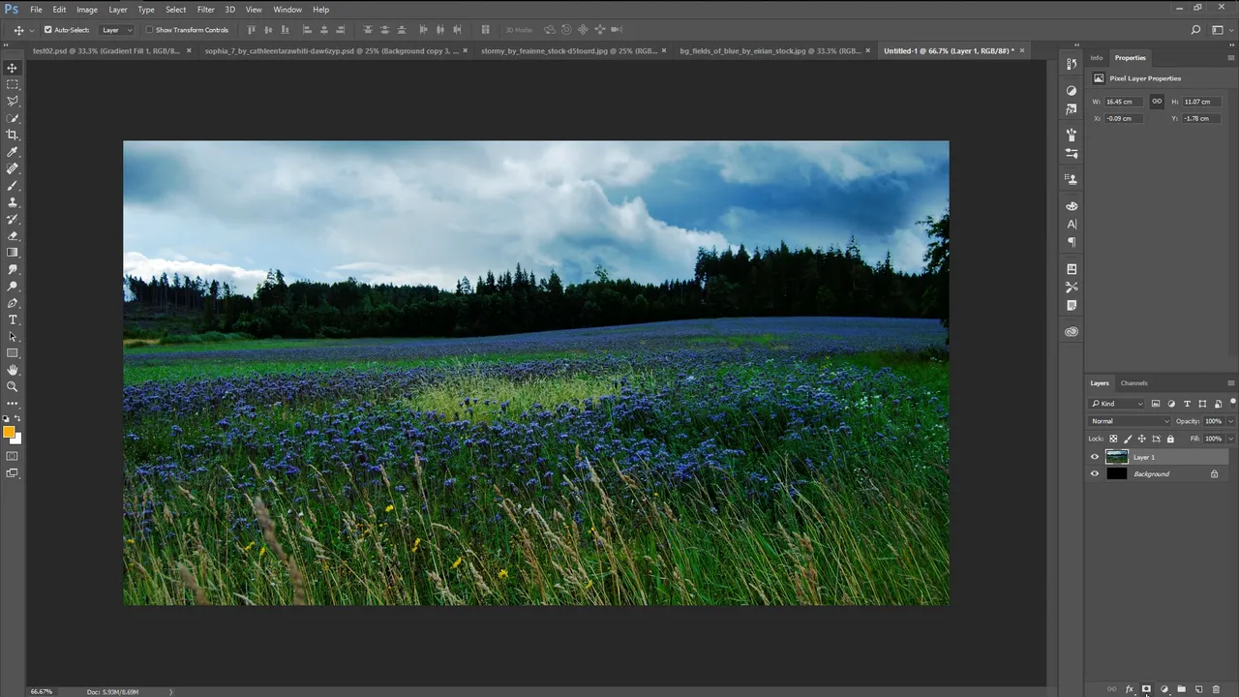The image size is (1239, 697).
Task: Open the layer filter Kind dropdown
Action: pyautogui.click(x=1117, y=404)
